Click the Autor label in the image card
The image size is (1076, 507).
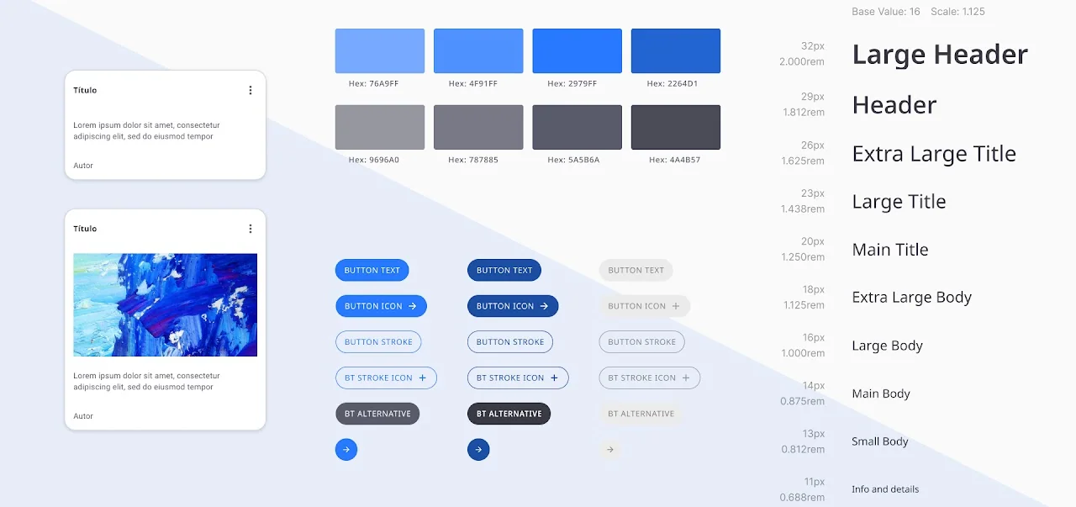coord(83,416)
